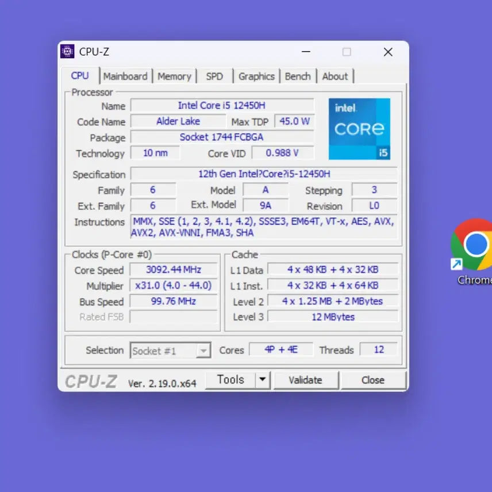The image size is (492, 492).
Task: Open the Socket #1 selection combo box
Action: pyautogui.click(x=170, y=350)
